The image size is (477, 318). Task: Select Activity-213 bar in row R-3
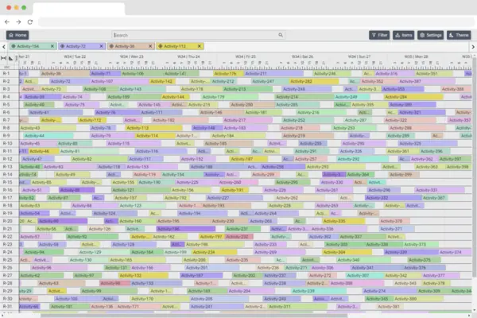[247, 89]
